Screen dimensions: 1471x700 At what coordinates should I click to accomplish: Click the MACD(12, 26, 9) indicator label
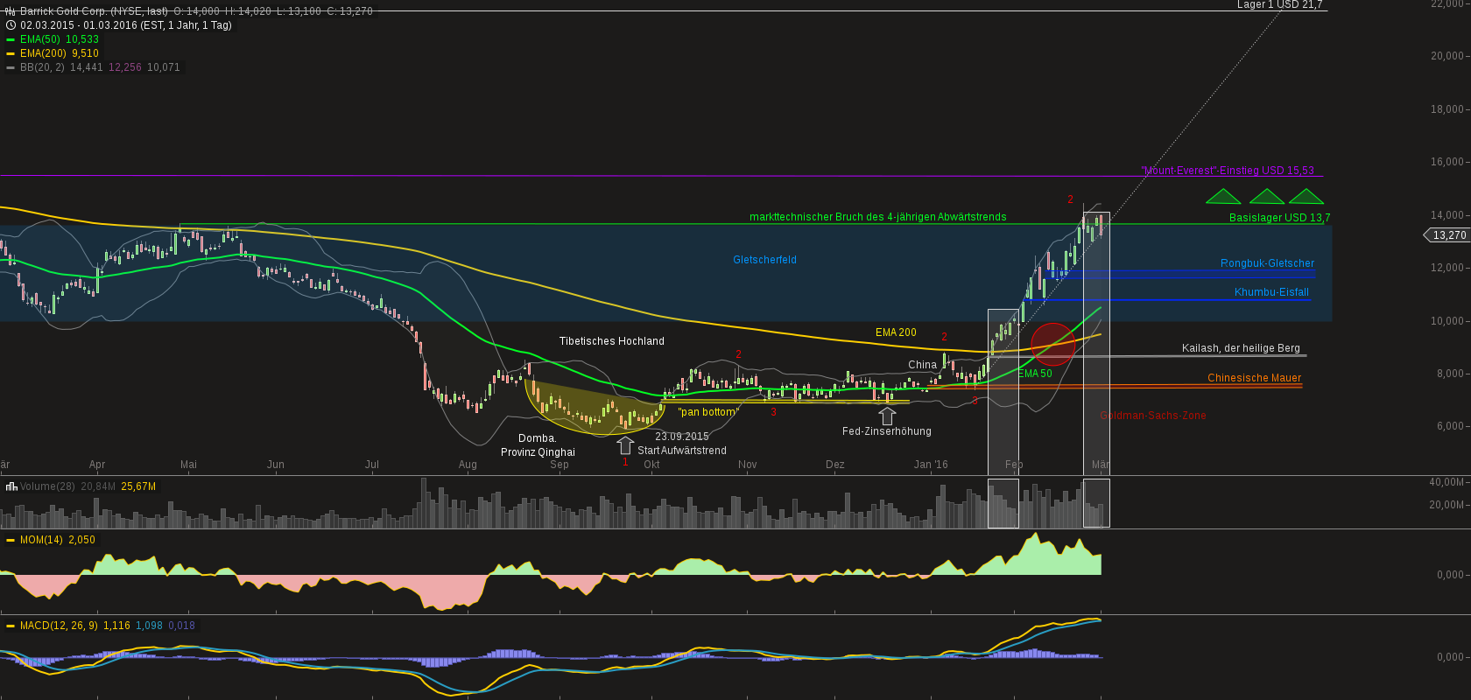click(x=59, y=626)
